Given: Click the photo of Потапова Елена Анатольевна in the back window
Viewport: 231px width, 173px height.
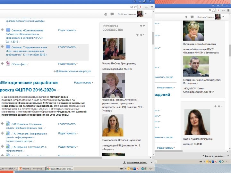Looking at the screenshot, I should tap(193, 31).
